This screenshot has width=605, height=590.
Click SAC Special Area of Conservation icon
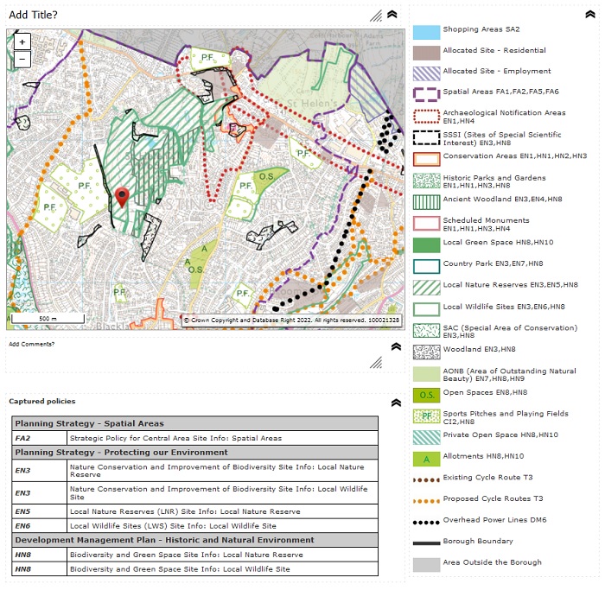pos(426,331)
